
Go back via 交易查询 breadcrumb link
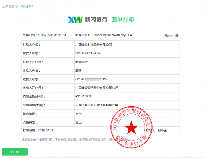(11, 6)
